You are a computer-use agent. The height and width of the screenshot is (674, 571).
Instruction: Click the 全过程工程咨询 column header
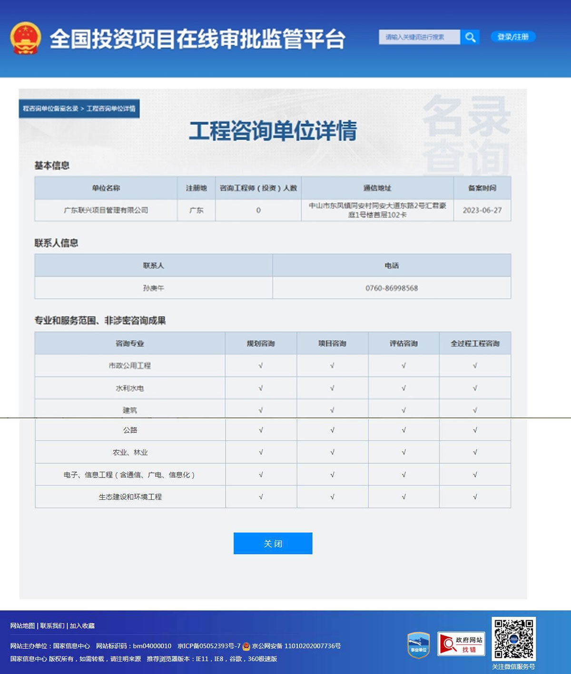[475, 343]
